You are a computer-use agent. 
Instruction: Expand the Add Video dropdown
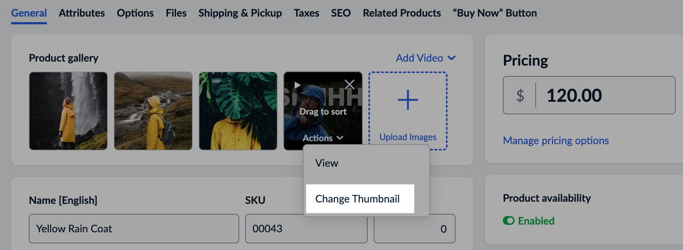pyautogui.click(x=425, y=58)
